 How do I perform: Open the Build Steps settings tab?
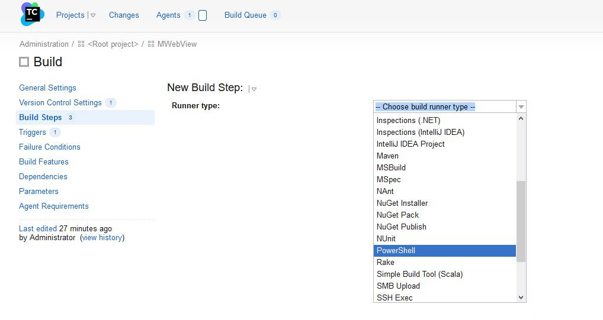pyautogui.click(x=40, y=117)
